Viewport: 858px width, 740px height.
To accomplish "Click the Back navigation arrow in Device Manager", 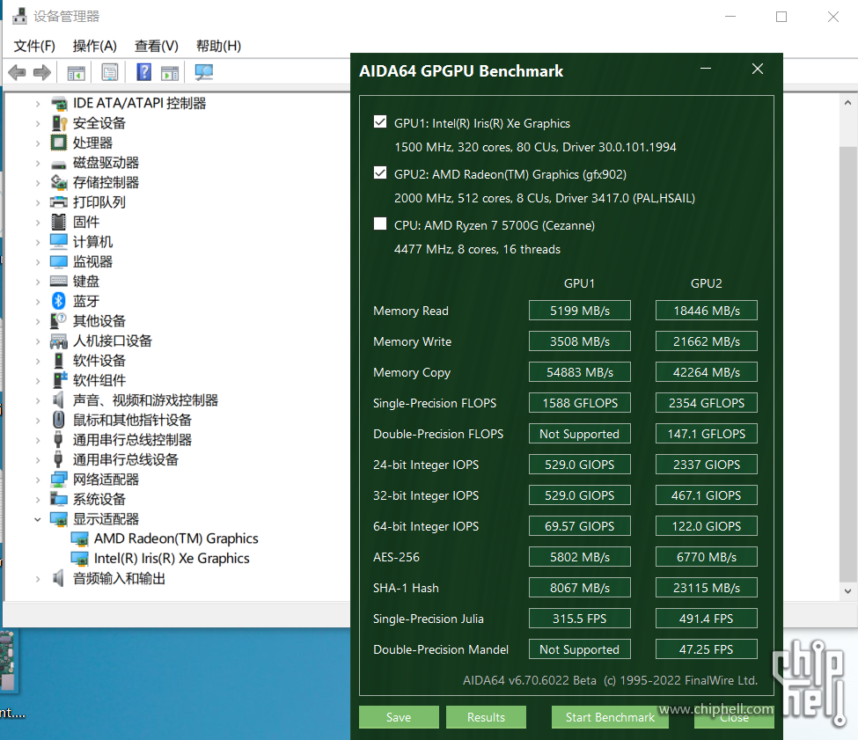I will pos(16,72).
